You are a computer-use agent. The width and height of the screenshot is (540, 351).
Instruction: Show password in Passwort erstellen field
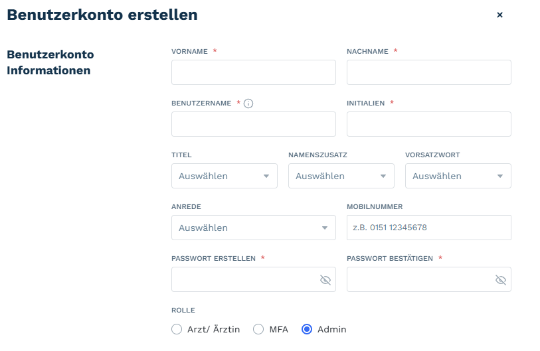325,280
